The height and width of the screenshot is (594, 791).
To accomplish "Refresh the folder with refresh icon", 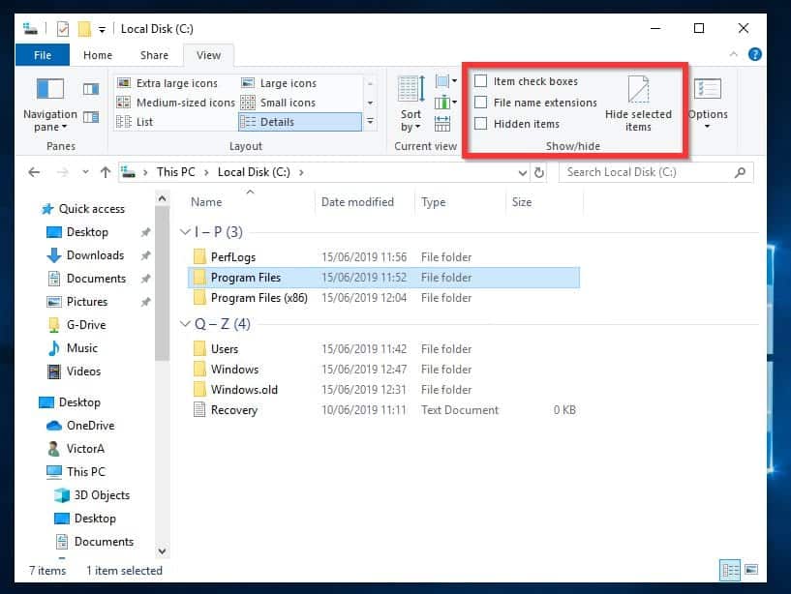I will pos(539,172).
